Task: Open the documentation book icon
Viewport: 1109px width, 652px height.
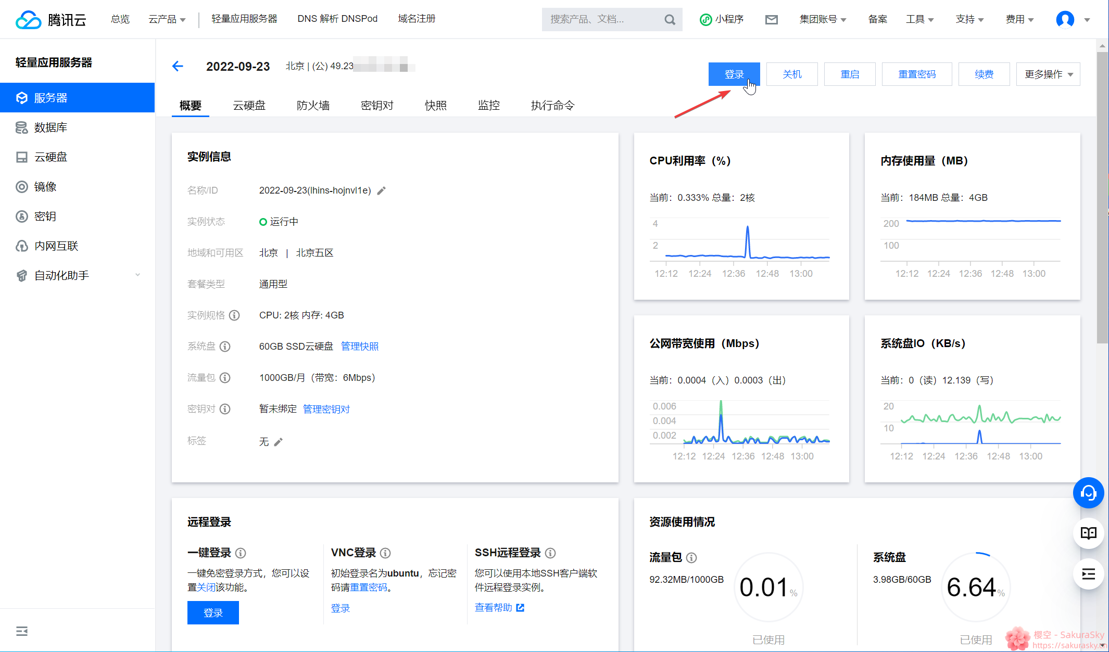Action: click(x=1088, y=533)
